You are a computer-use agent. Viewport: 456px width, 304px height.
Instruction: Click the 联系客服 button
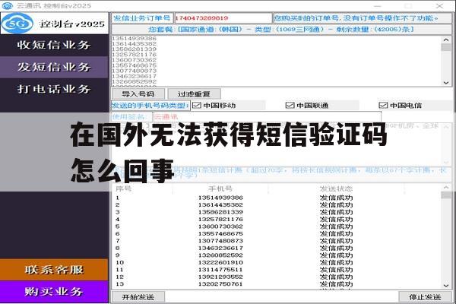54,270
